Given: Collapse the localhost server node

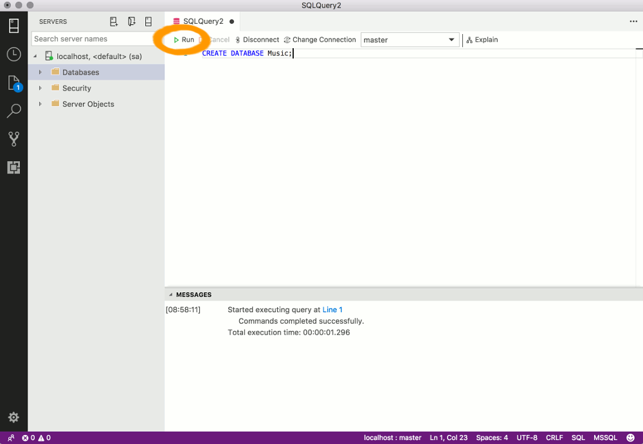Looking at the screenshot, I should tap(35, 56).
